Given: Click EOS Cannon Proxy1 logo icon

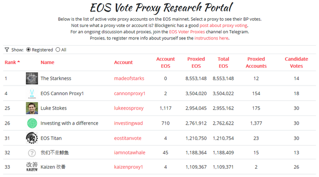Looking at the screenshot, I should (x=32, y=93).
